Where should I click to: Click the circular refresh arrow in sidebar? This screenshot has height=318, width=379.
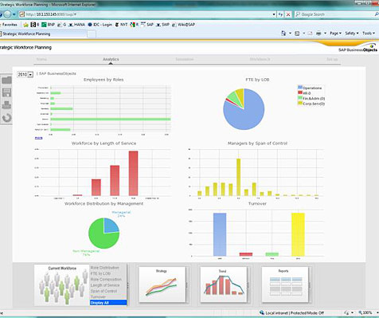[6, 118]
